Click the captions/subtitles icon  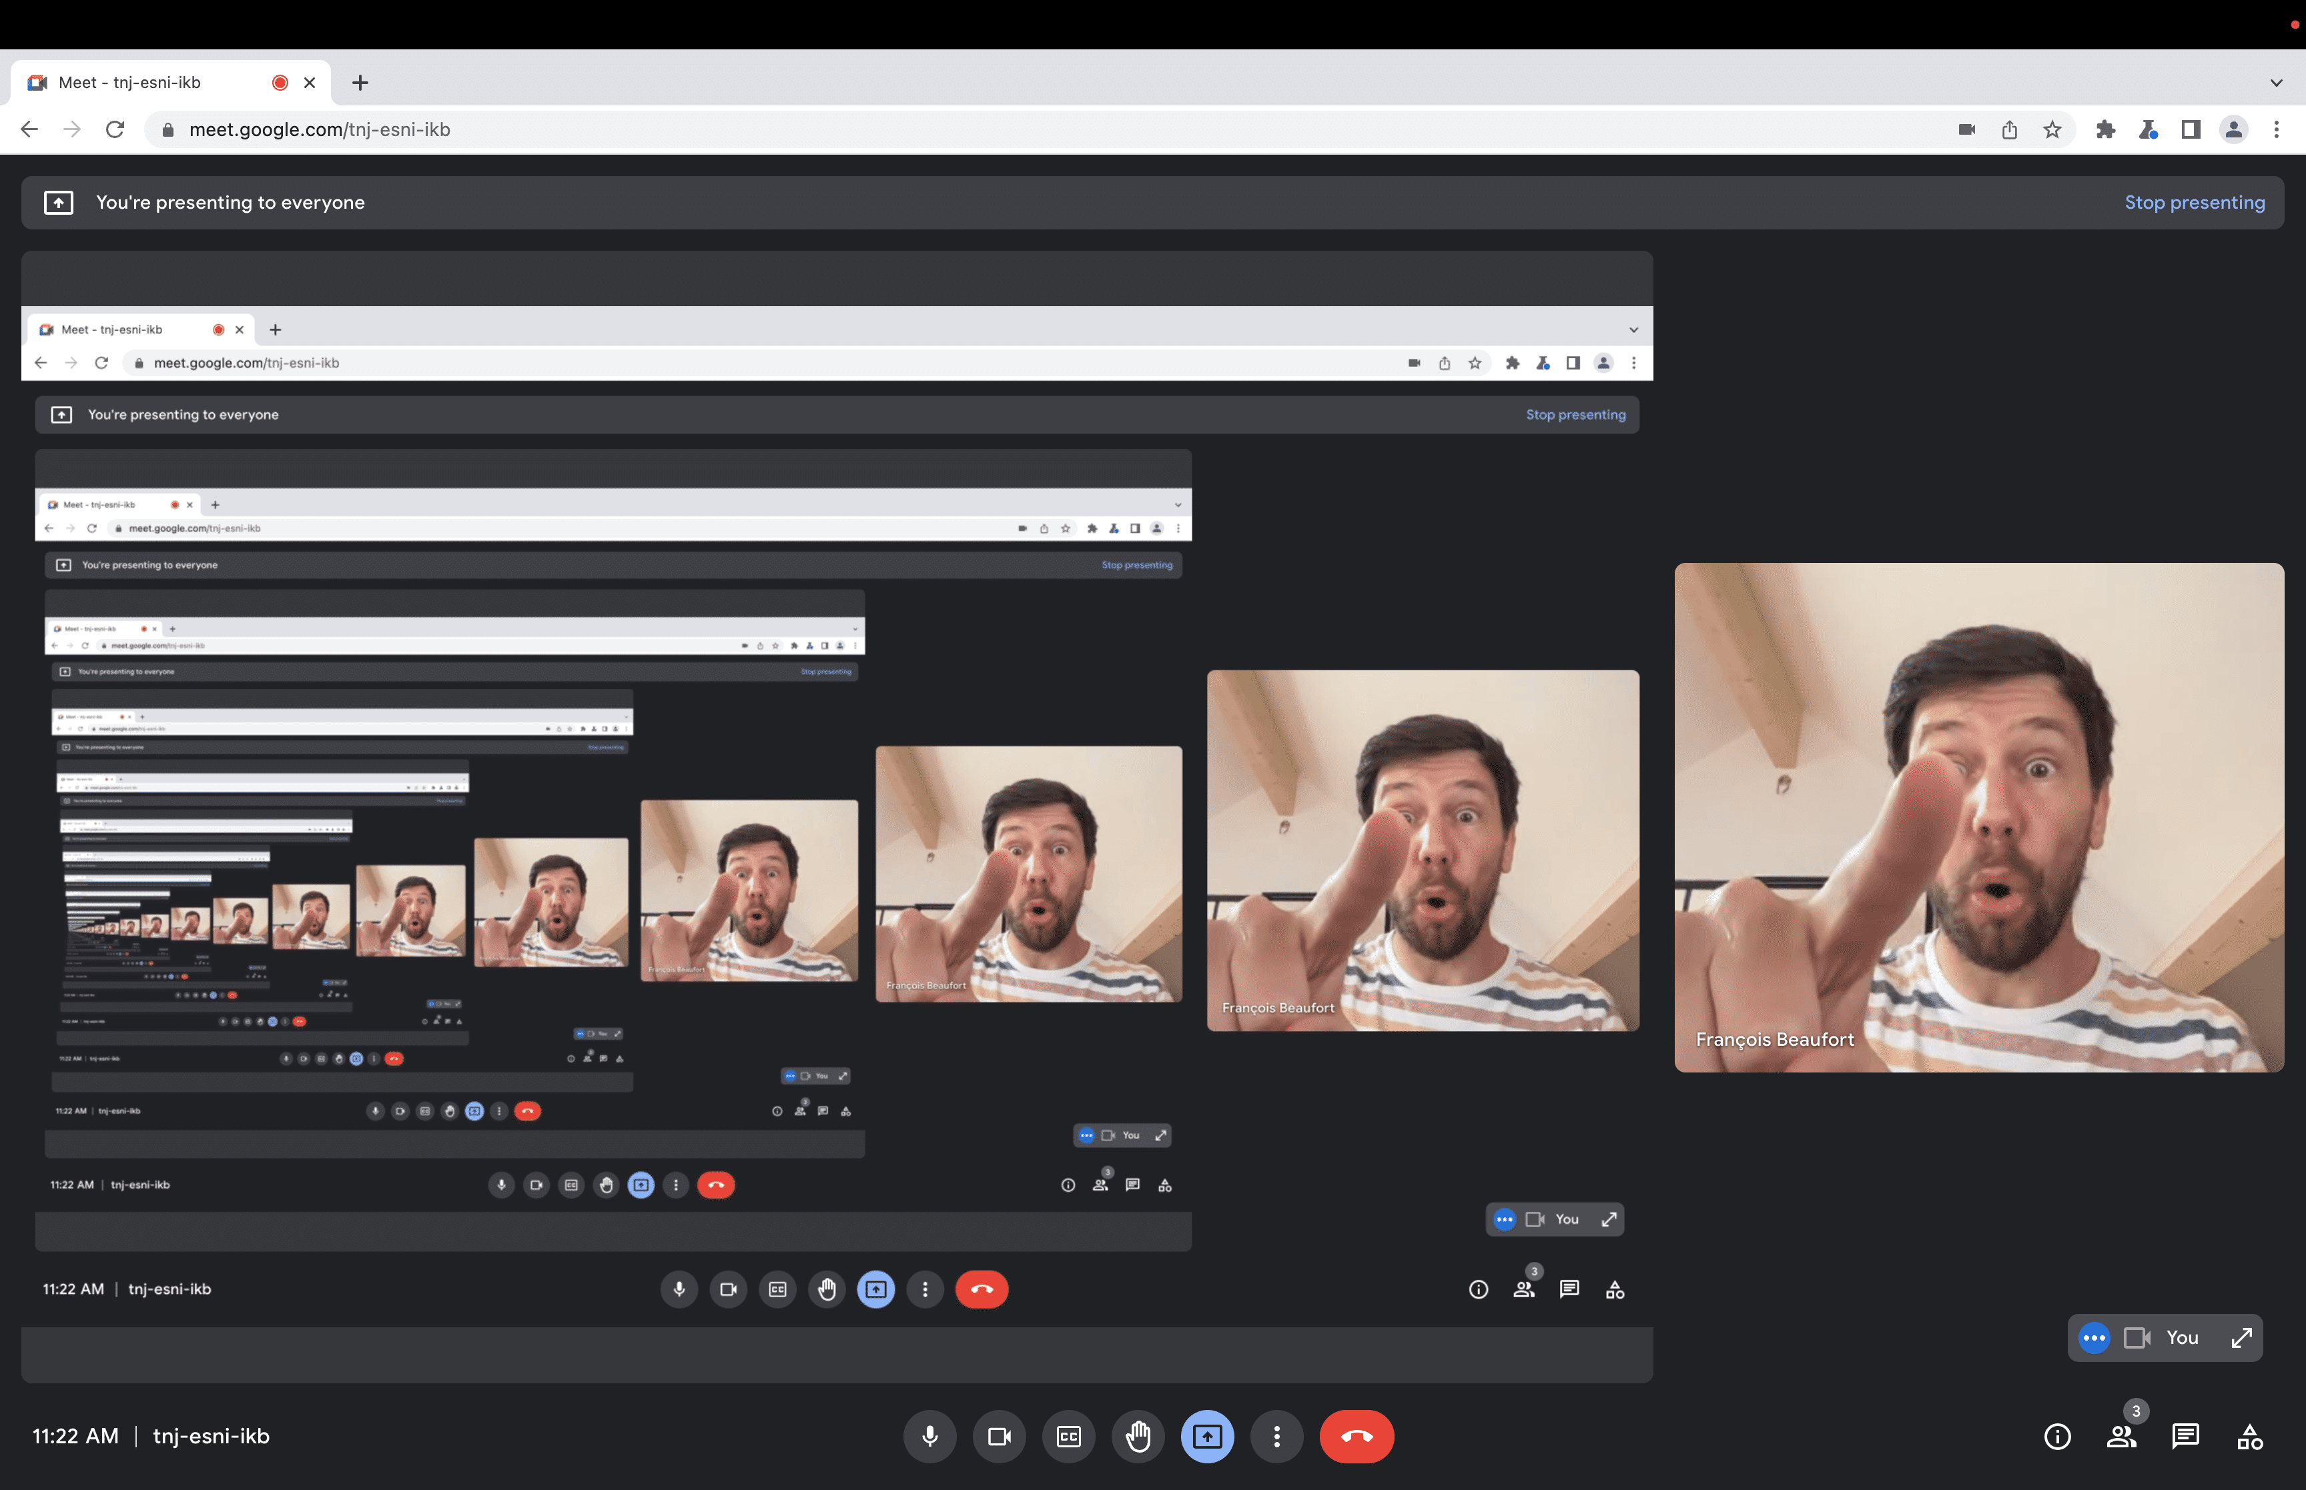(x=1069, y=1436)
